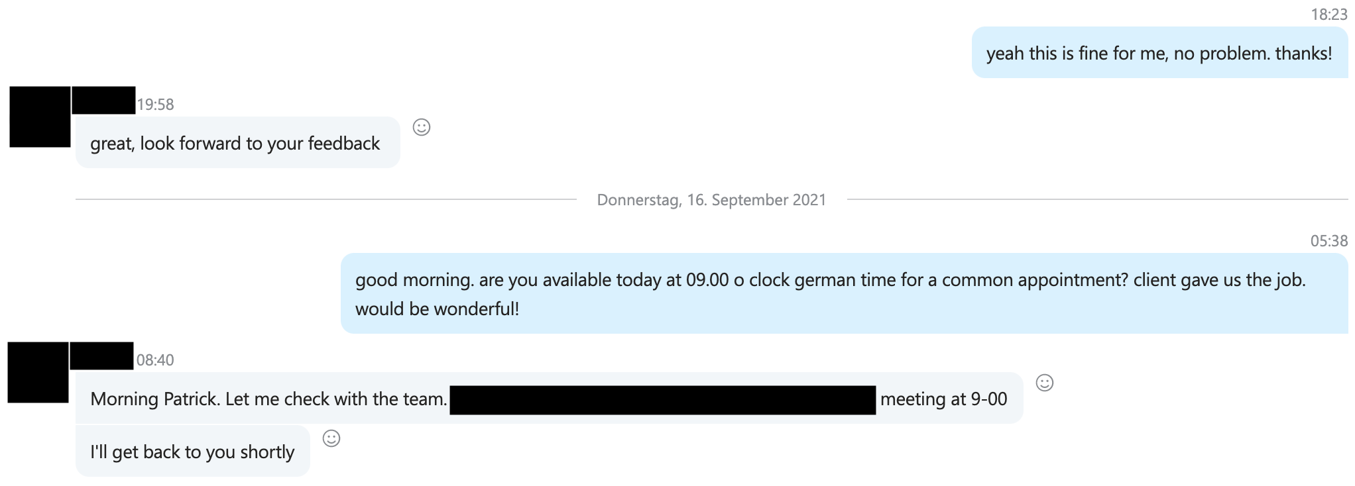React to the "Morning Patrick" message with emoji

(1044, 383)
